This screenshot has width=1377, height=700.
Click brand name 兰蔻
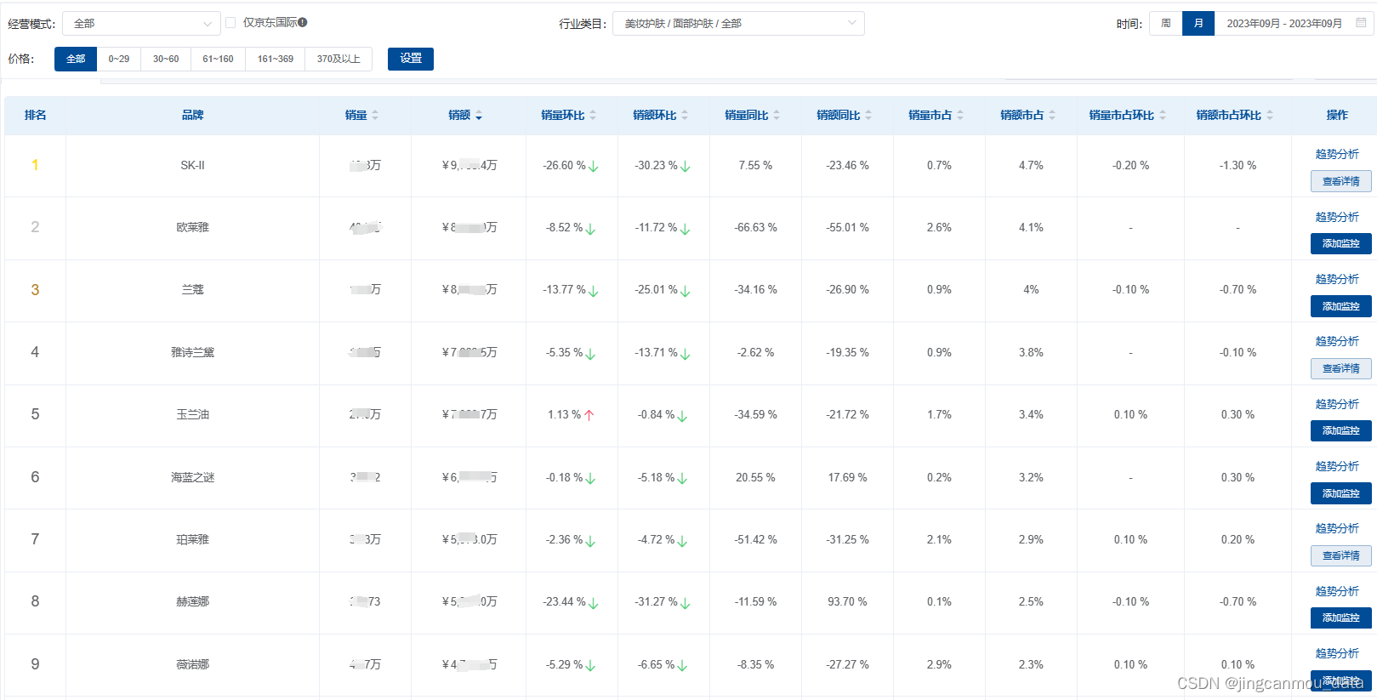(192, 290)
